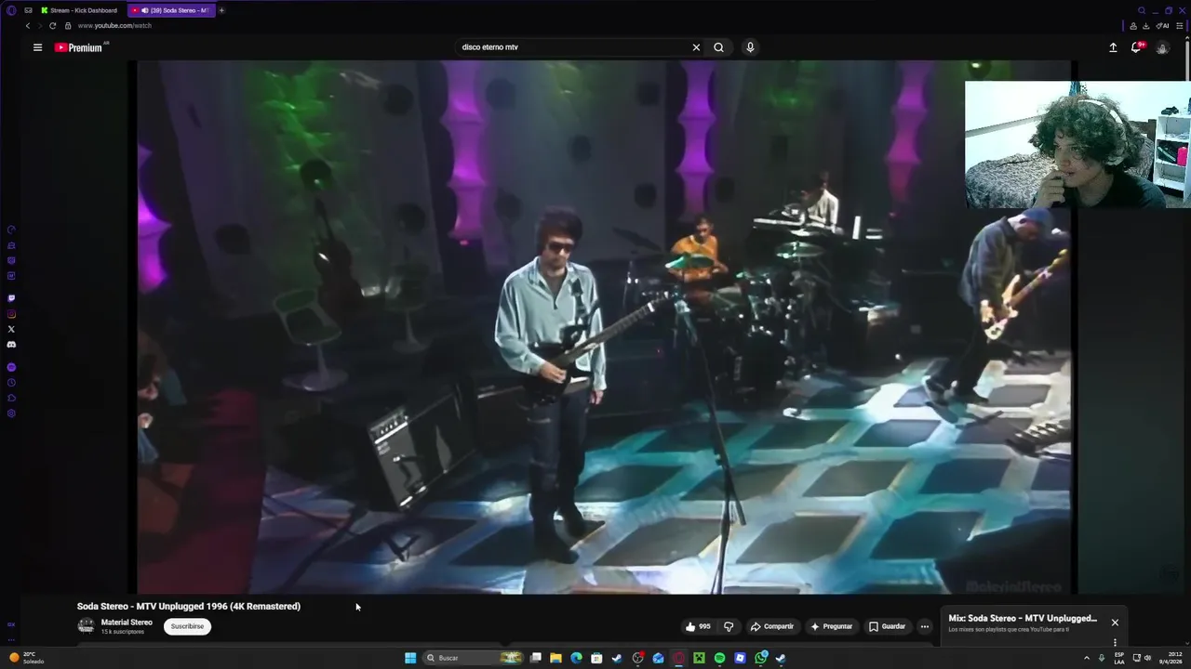Open the ESP LAA language switcher
Screen dimensions: 1191x669
pos(1119,658)
